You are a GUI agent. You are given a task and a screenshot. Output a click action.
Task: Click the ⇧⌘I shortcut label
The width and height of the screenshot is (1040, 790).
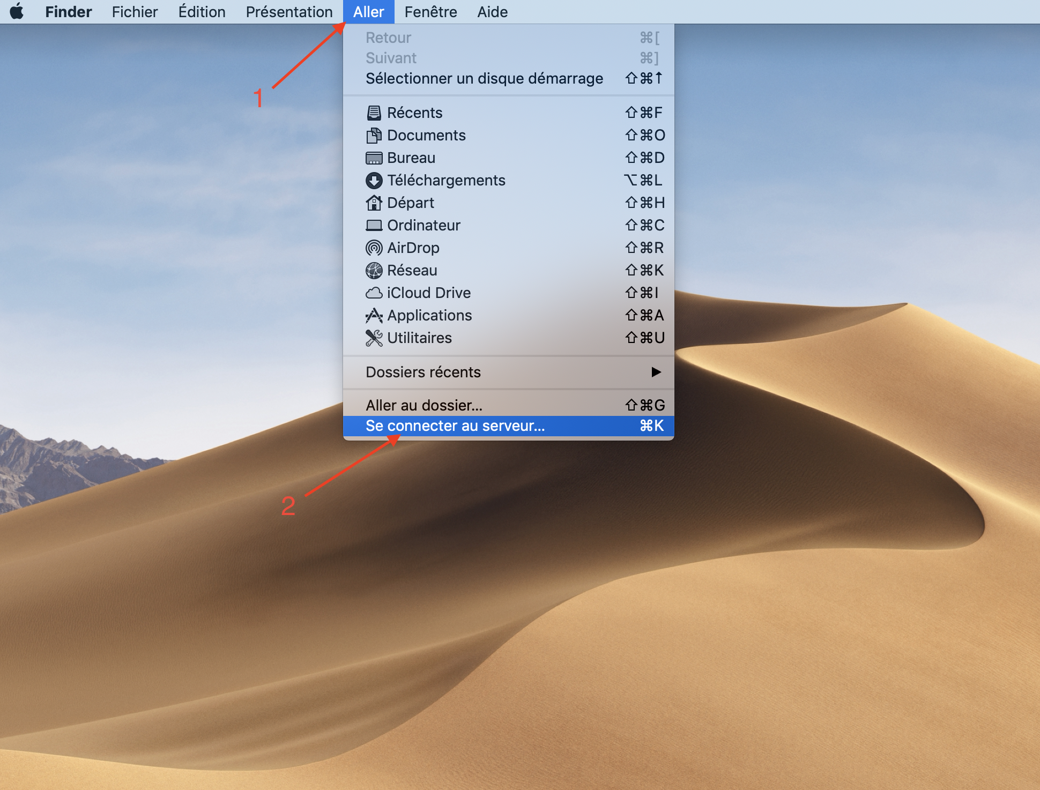coord(642,293)
